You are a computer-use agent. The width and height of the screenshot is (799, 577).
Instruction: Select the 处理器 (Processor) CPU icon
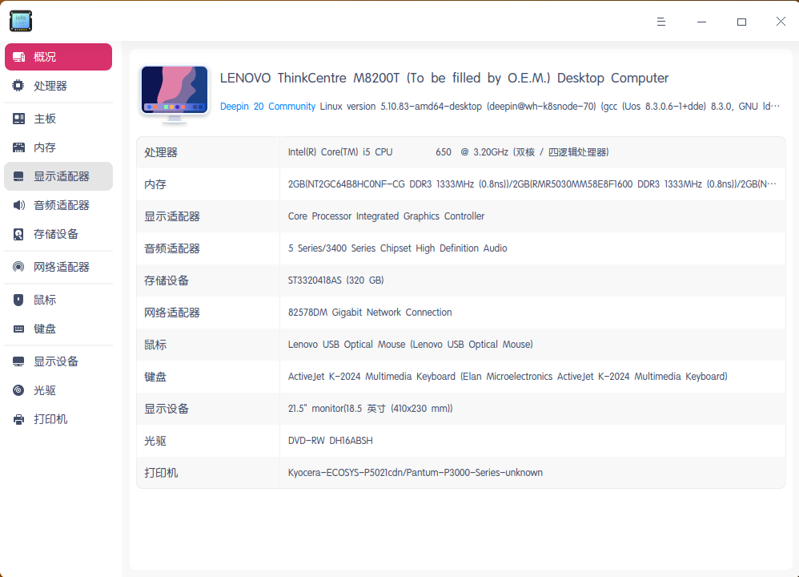coord(18,86)
